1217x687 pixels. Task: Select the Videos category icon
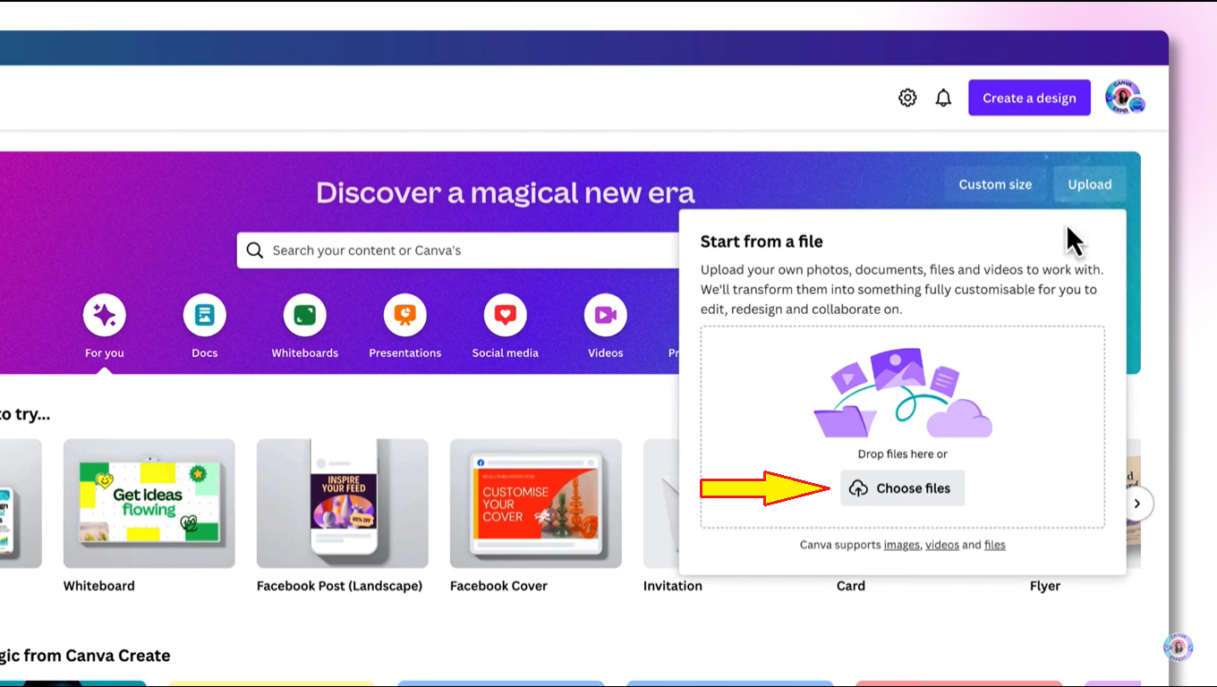(x=605, y=315)
